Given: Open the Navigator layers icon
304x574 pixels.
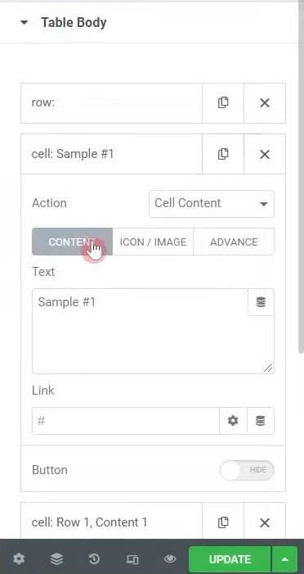Looking at the screenshot, I should pyautogui.click(x=56, y=559).
